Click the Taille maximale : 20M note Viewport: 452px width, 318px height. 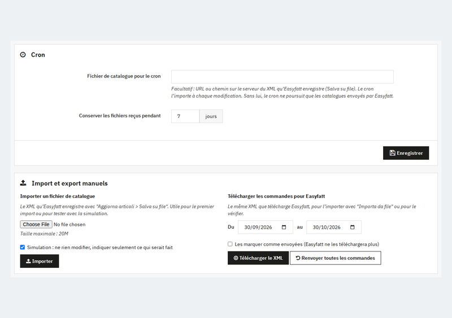click(x=44, y=233)
